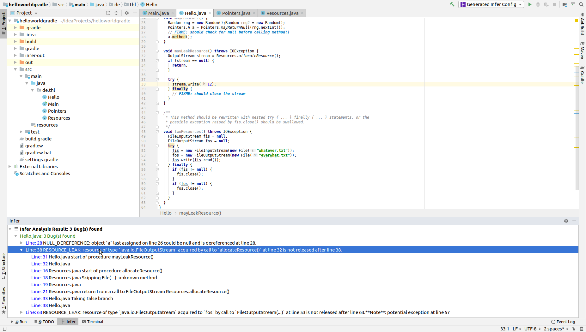Open Project panel settings gear

(127, 13)
